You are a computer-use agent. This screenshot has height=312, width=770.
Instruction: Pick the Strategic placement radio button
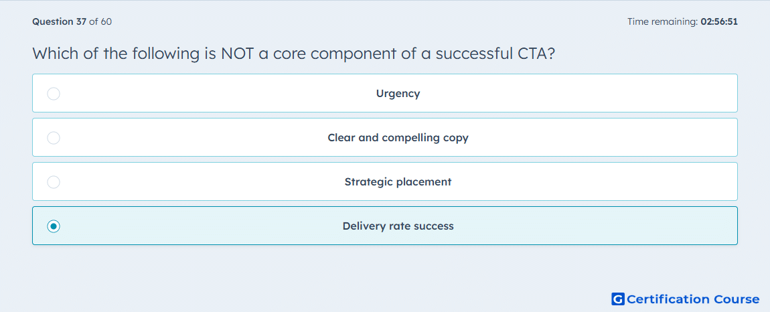[x=54, y=182]
